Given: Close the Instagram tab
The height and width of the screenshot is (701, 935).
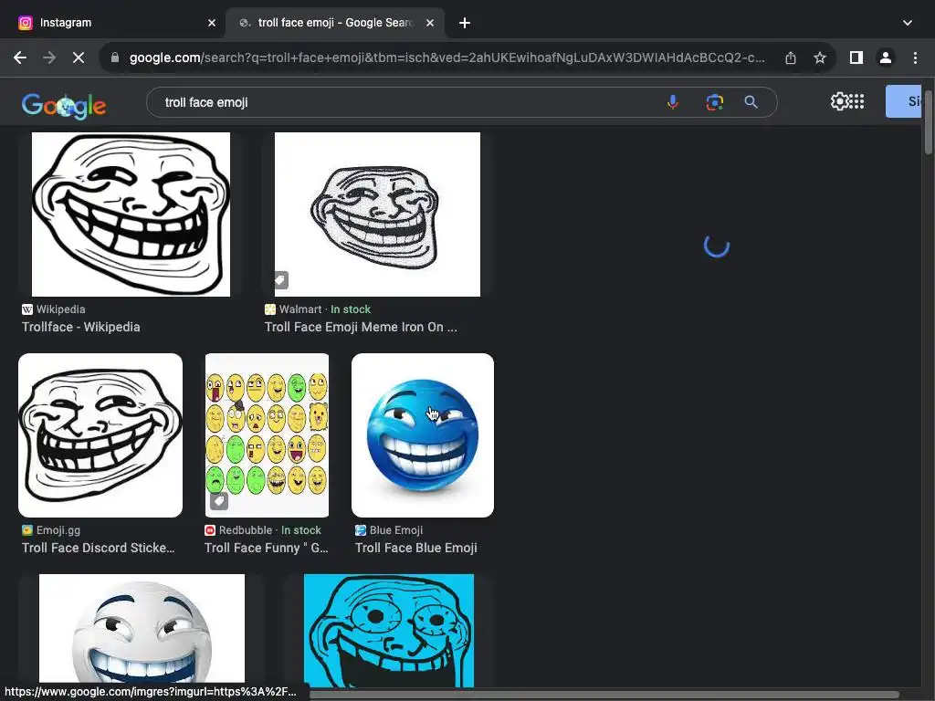Looking at the screenshot, I should click(x=212, y=23).
